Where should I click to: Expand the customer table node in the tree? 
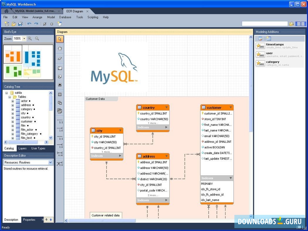coord(13,122)
